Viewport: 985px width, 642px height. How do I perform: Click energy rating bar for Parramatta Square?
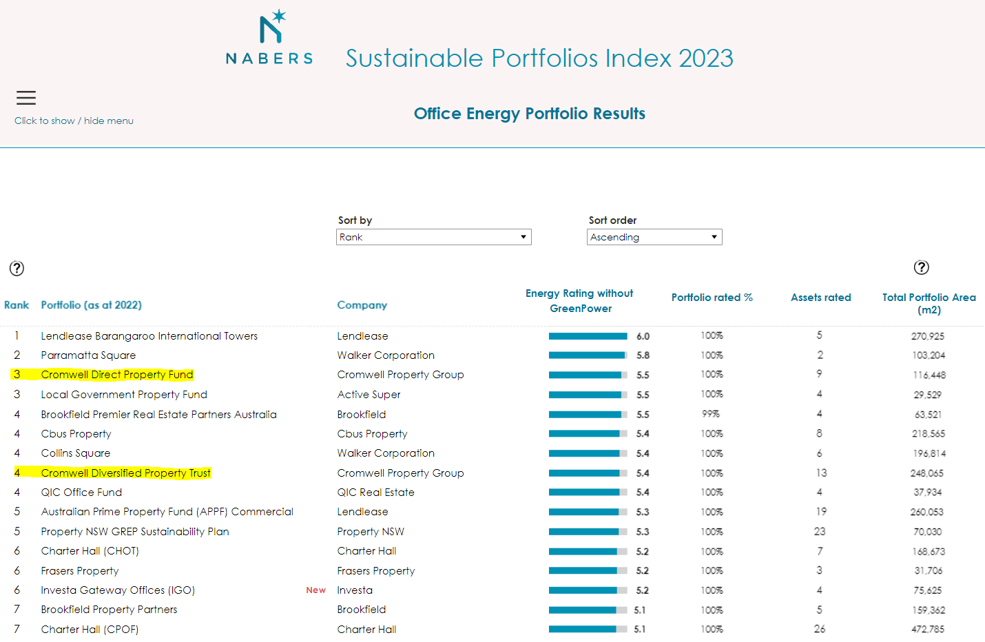(x=588, y=355)
